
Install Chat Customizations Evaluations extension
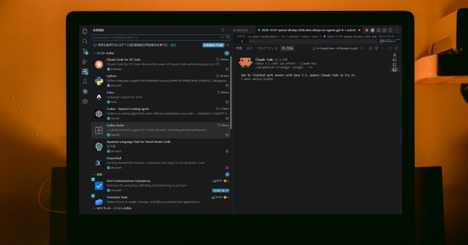(219, 191)
